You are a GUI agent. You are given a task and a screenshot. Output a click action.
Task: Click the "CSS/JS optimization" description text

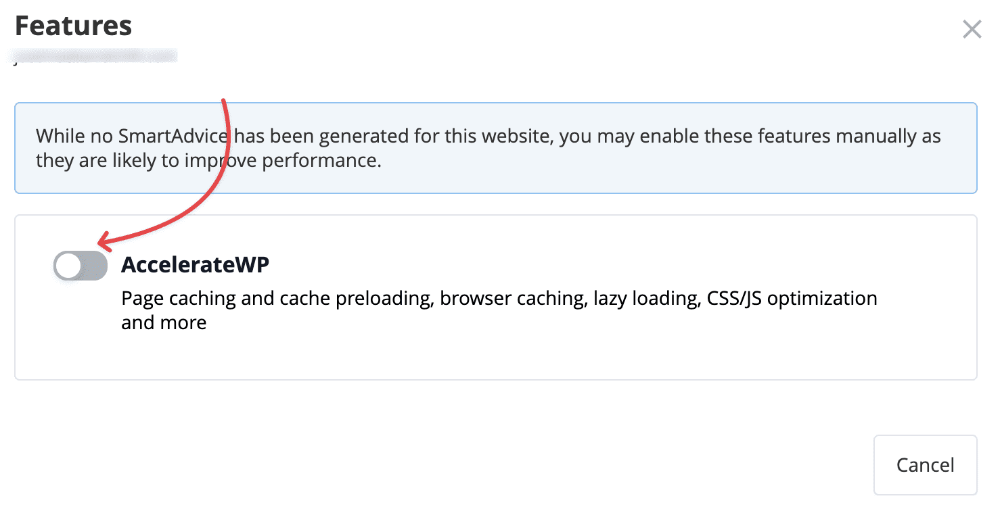(791, 298)
